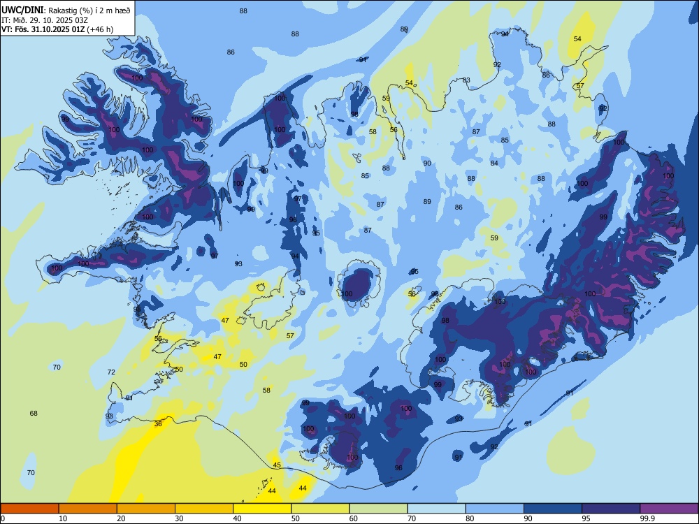Pick the 20–30 legend color band
The height and width of the screenshot is (524, 699).
coord(146,509)
